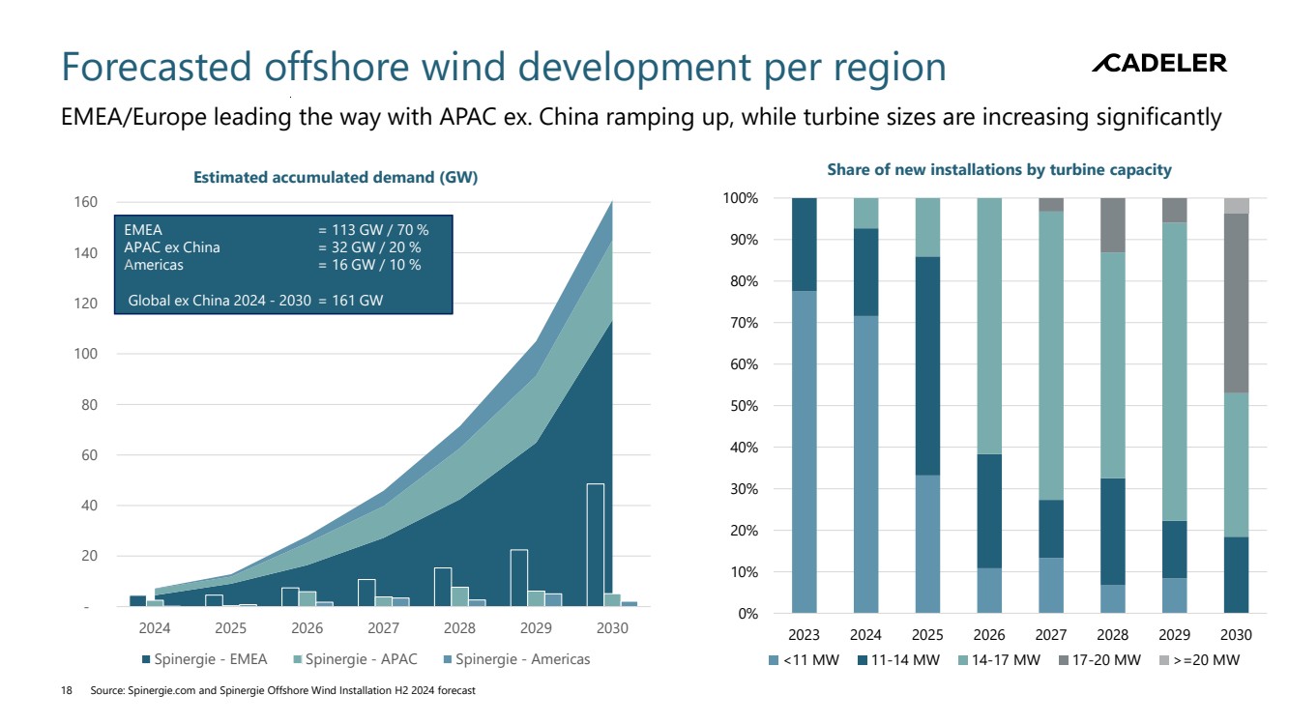Click the 2026 x-axis label in demand chart
This screenshot has width=1289, height=724.
pyautogui.click(x=307, y=628)
